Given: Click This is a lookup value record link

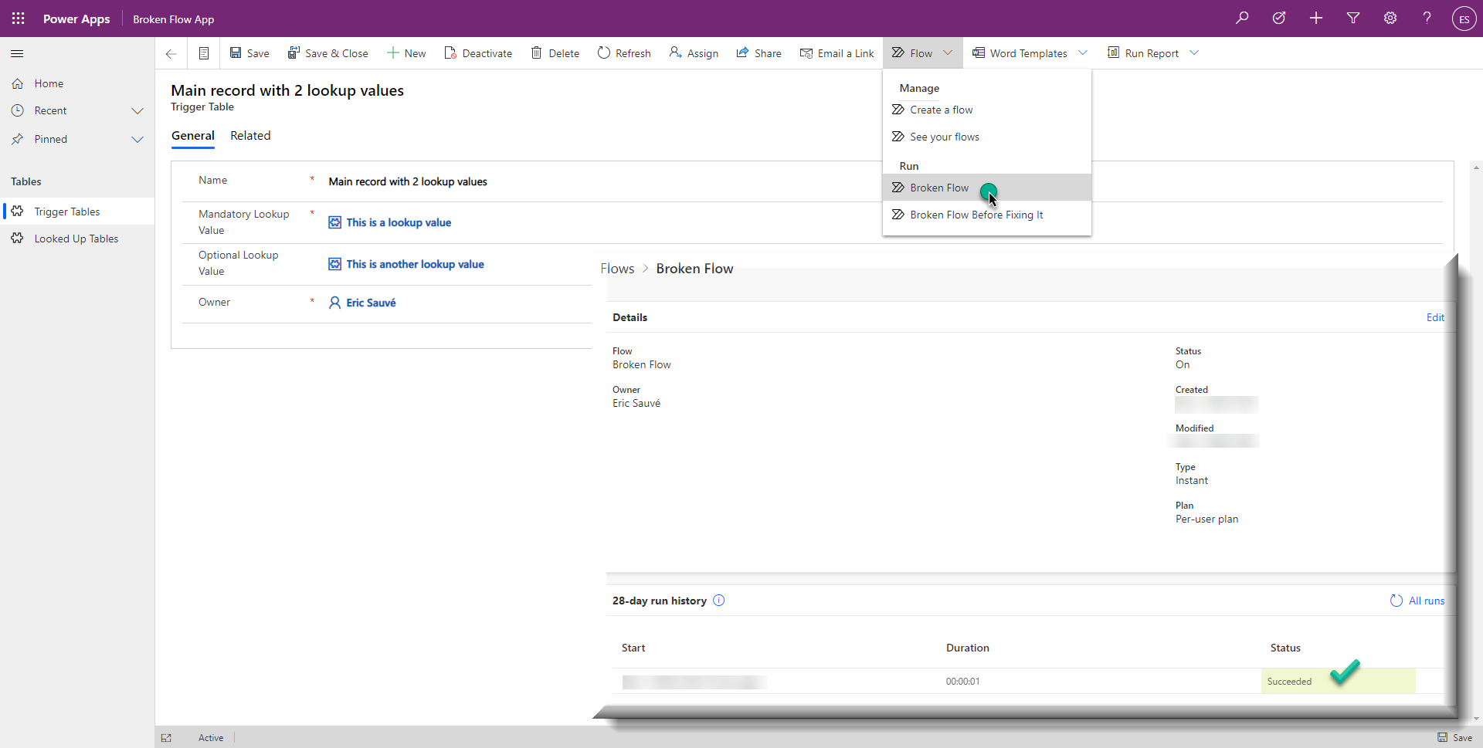Looking at the screenshot, I should tap(399, 222).
